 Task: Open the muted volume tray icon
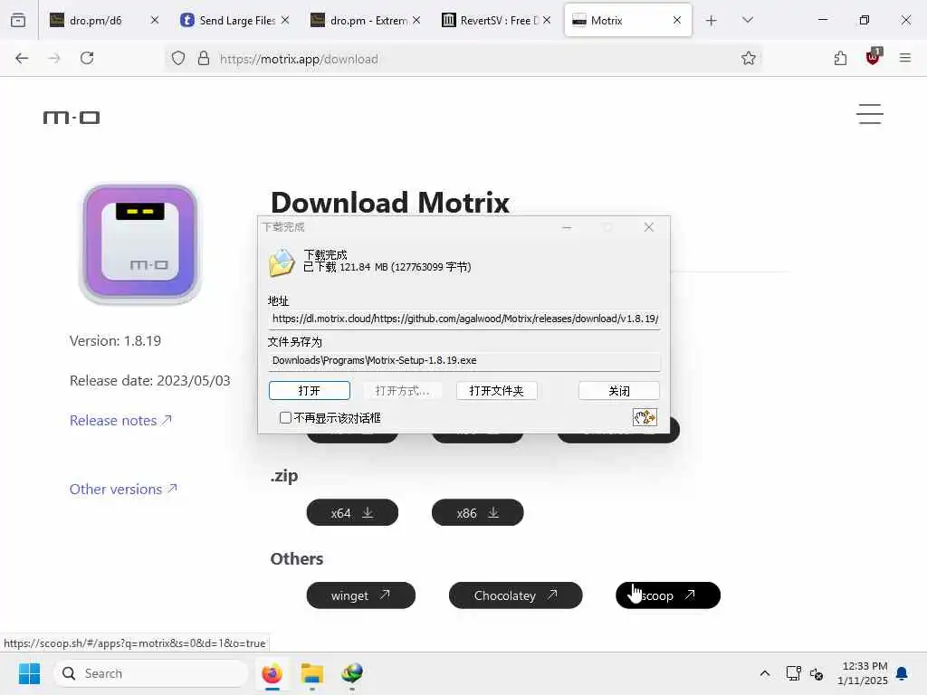pos(817,673)
